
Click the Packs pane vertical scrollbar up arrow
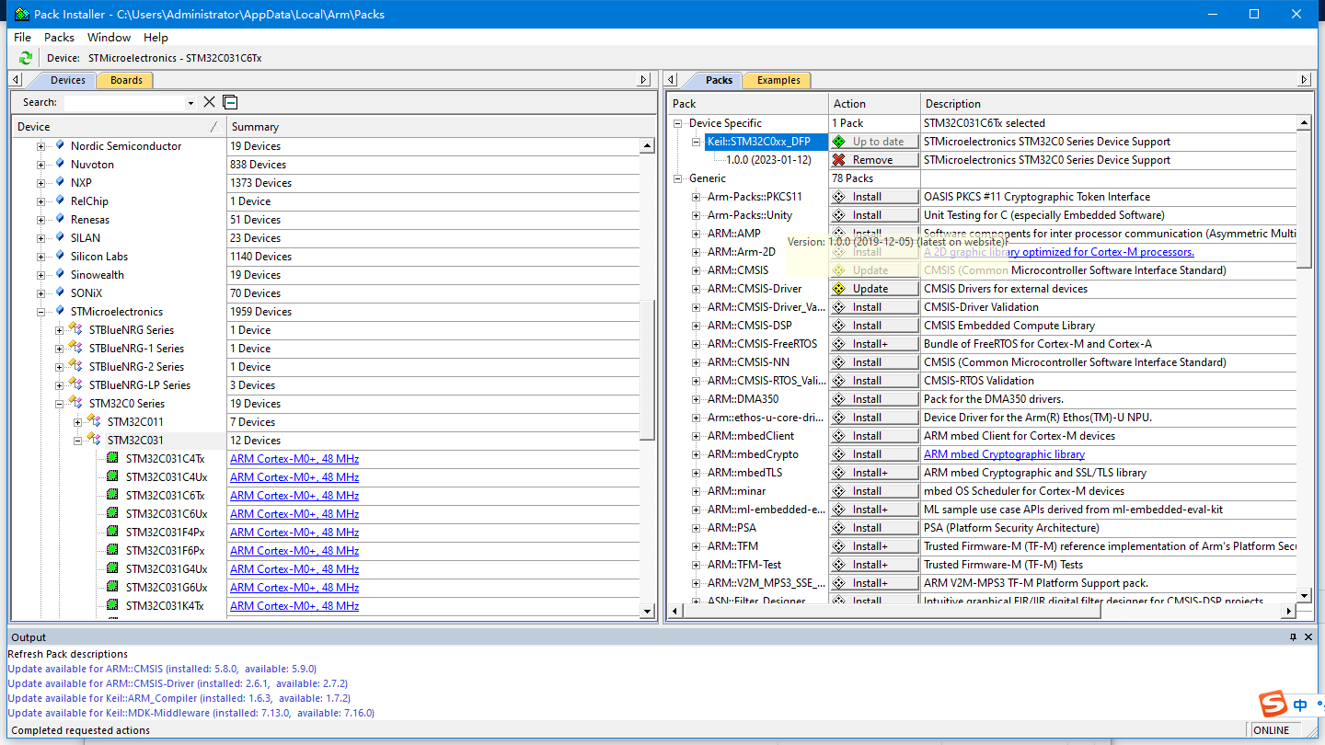1304,123
